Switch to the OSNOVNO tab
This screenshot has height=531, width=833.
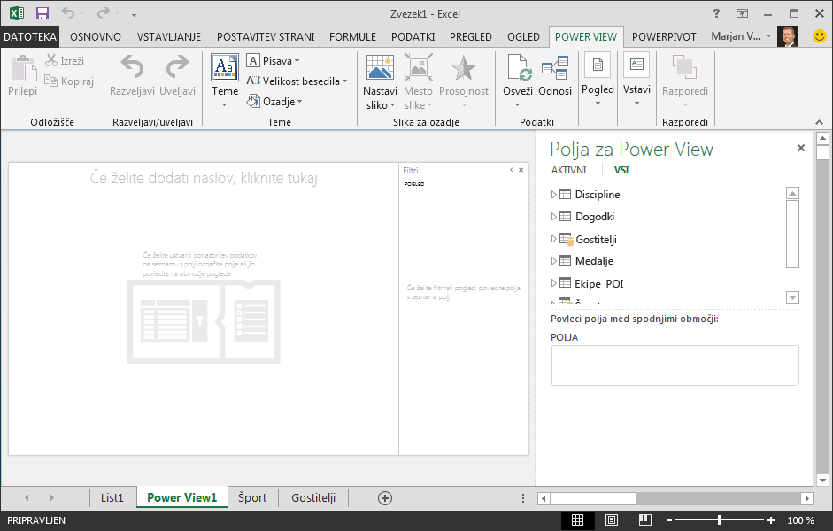(x=96, y=36)
